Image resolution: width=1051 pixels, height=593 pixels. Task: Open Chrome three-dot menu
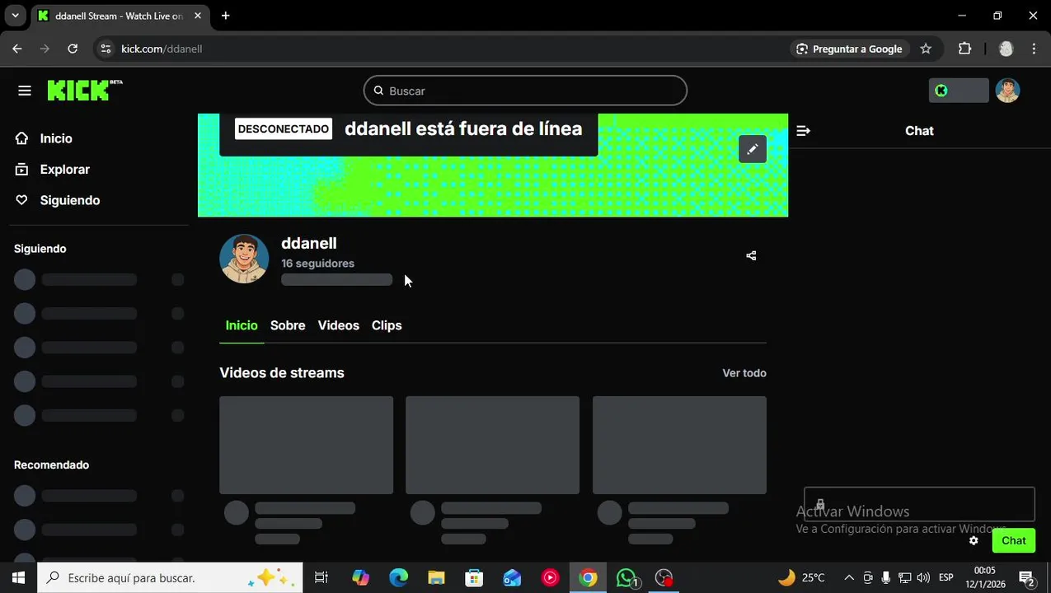tap(1034, 49)
